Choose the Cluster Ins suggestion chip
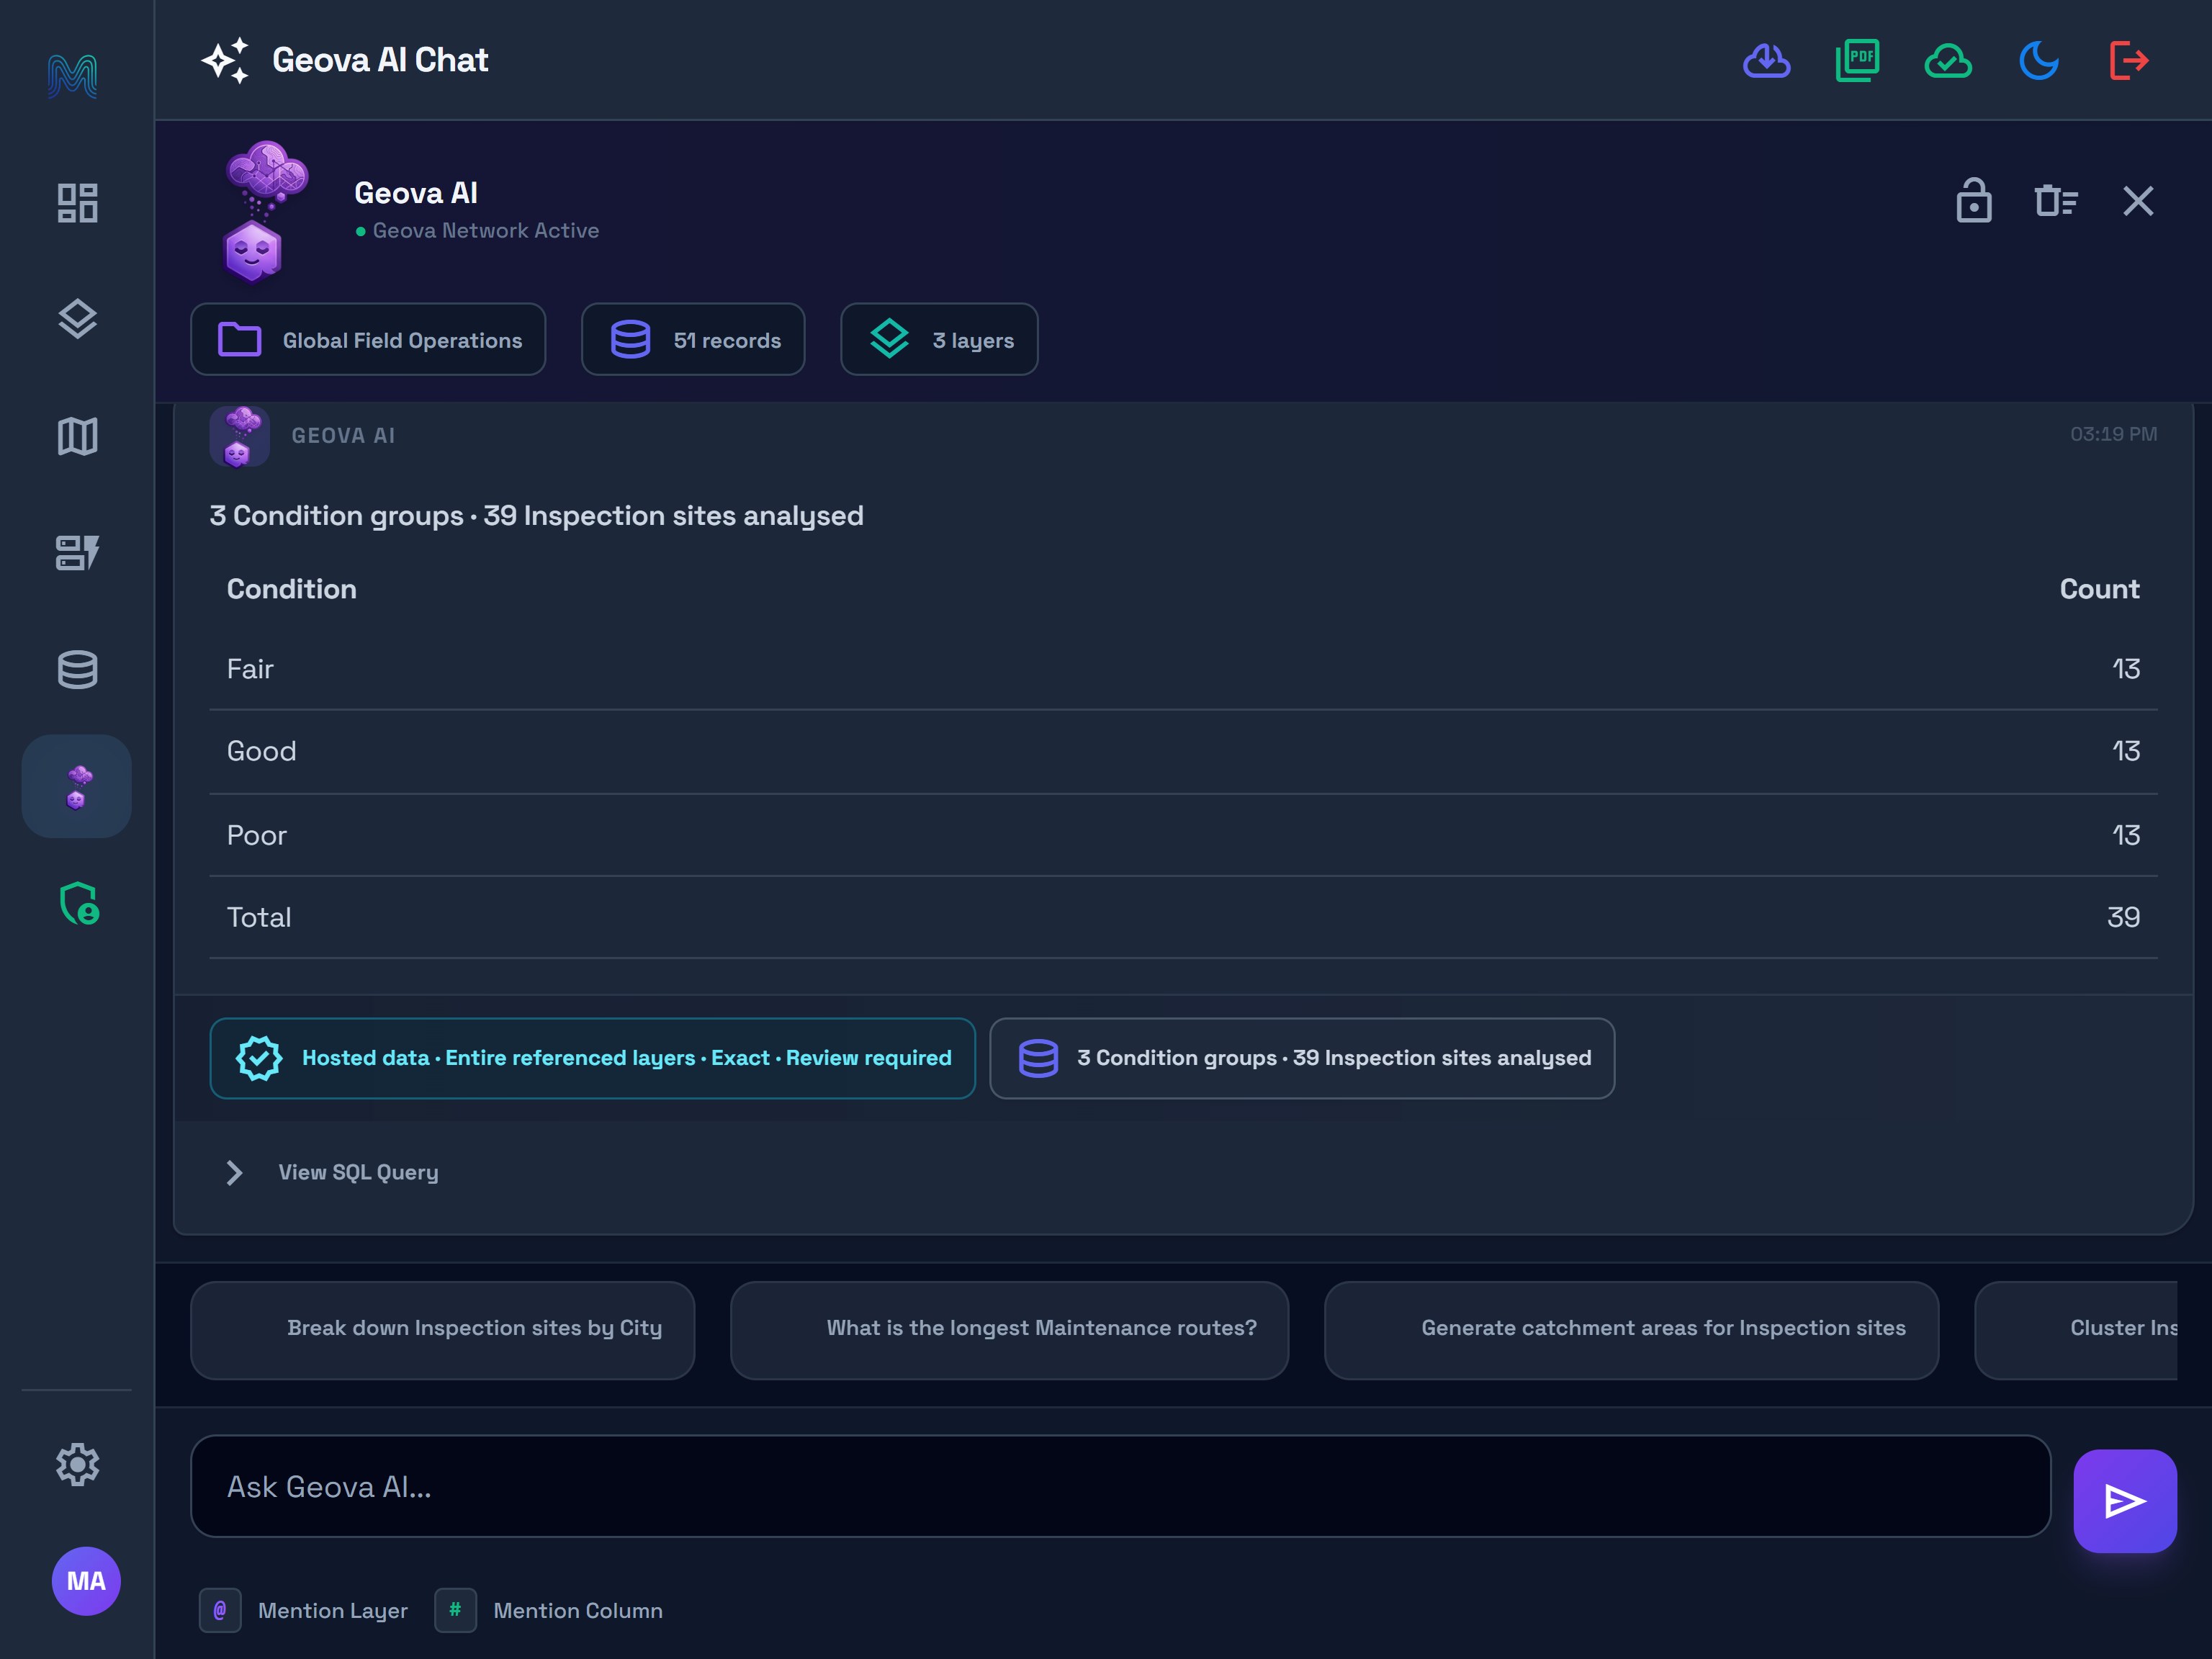 [2076, 1331]
